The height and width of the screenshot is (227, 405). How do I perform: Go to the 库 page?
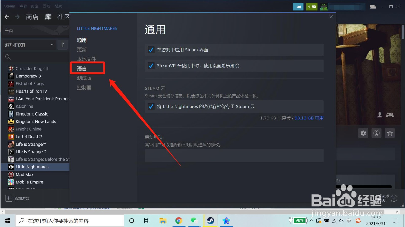(x=48, y=17)
